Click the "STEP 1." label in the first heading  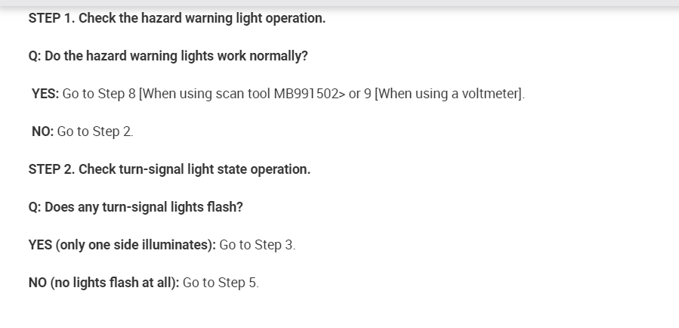tap(51, 18)
